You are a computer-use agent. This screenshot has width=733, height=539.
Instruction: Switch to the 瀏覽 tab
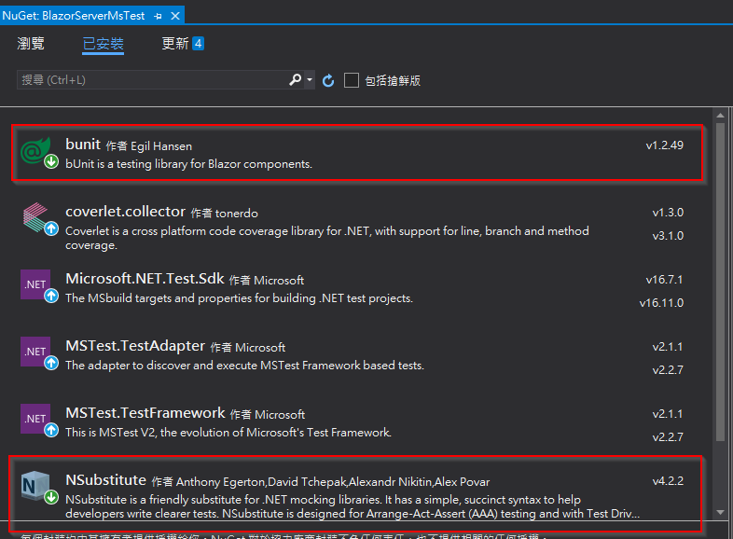tap(31, 44)
